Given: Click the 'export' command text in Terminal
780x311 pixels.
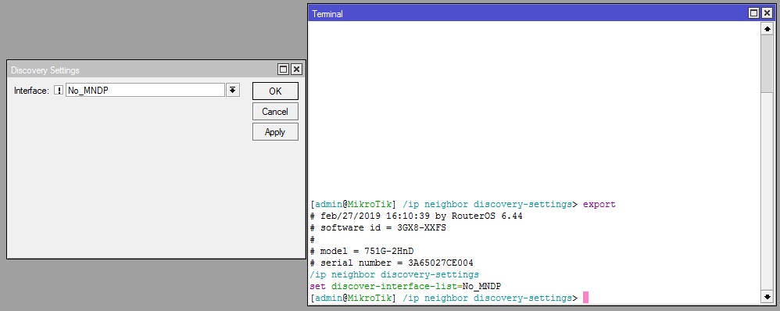Looking at the screenshot, I should pyautogui.click(x=599, y=205).
